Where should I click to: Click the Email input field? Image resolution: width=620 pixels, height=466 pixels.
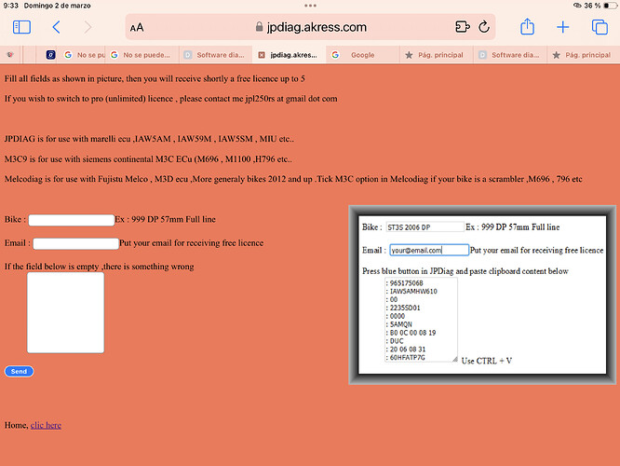click(76, 243)
